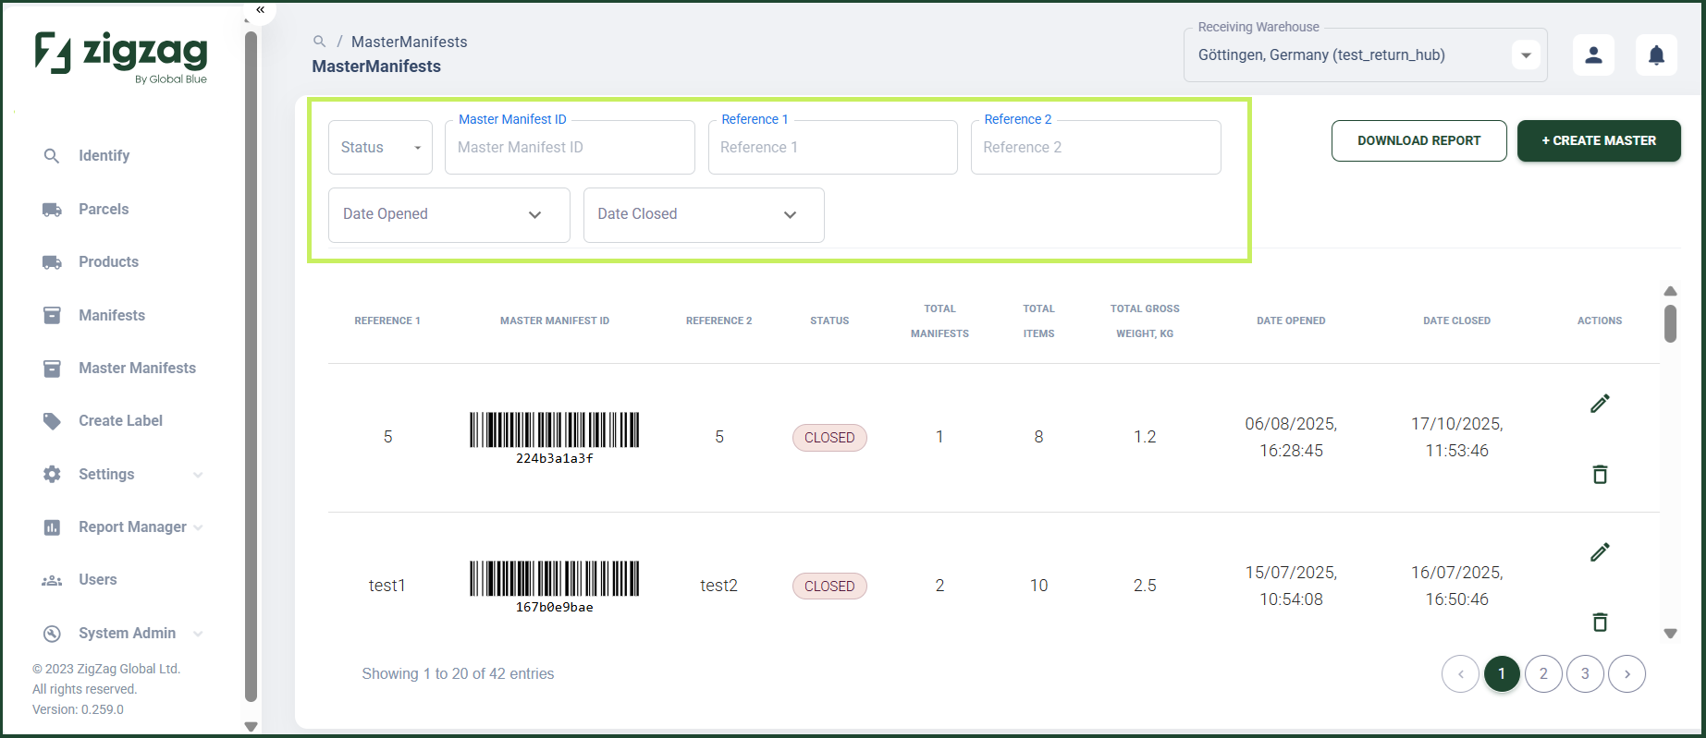This screenshot has height=738, width=1706.
Task: Click the Master Manifest ID column header
Action: 555,321
